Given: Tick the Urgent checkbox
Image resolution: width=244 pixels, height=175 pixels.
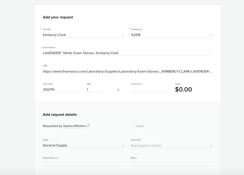Looking at the screenshot, I should pyautogui.click(x=133, y=125).
